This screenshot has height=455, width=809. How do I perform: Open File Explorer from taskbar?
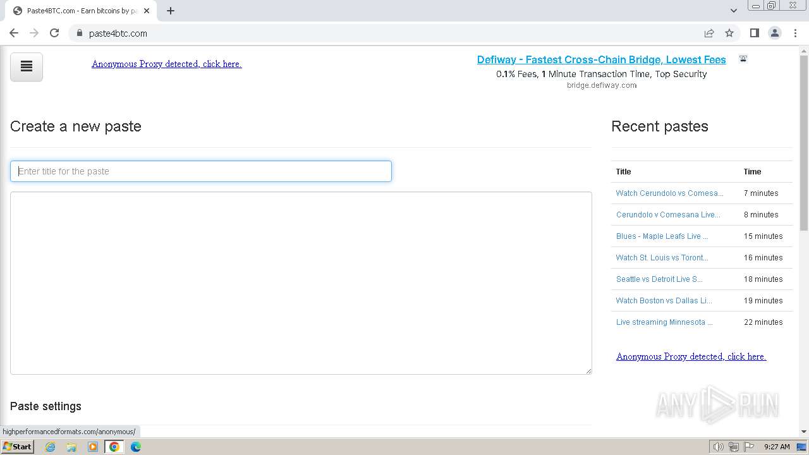(x=71, y=447)
